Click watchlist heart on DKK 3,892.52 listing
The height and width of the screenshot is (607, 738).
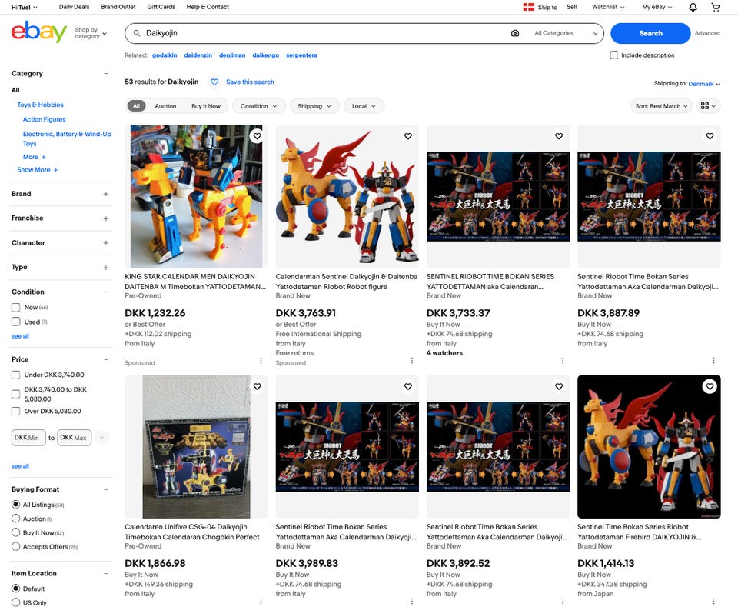point(559,387)
